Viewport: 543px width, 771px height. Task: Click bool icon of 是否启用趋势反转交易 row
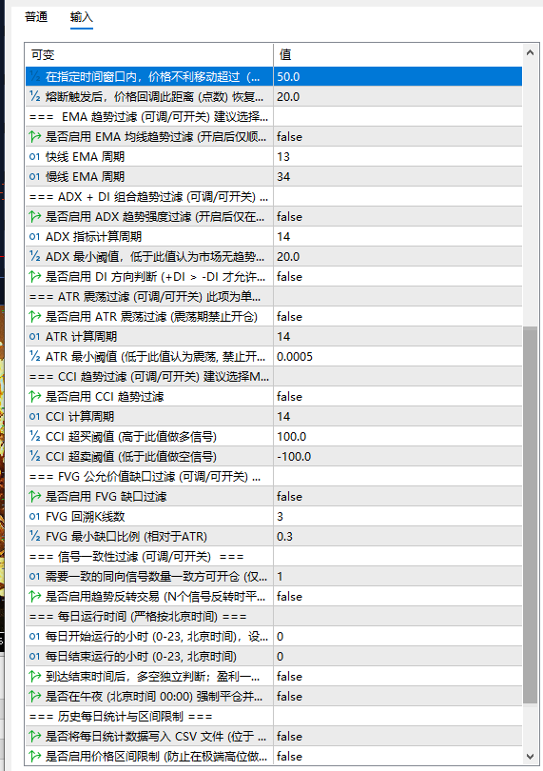point(34,597)
